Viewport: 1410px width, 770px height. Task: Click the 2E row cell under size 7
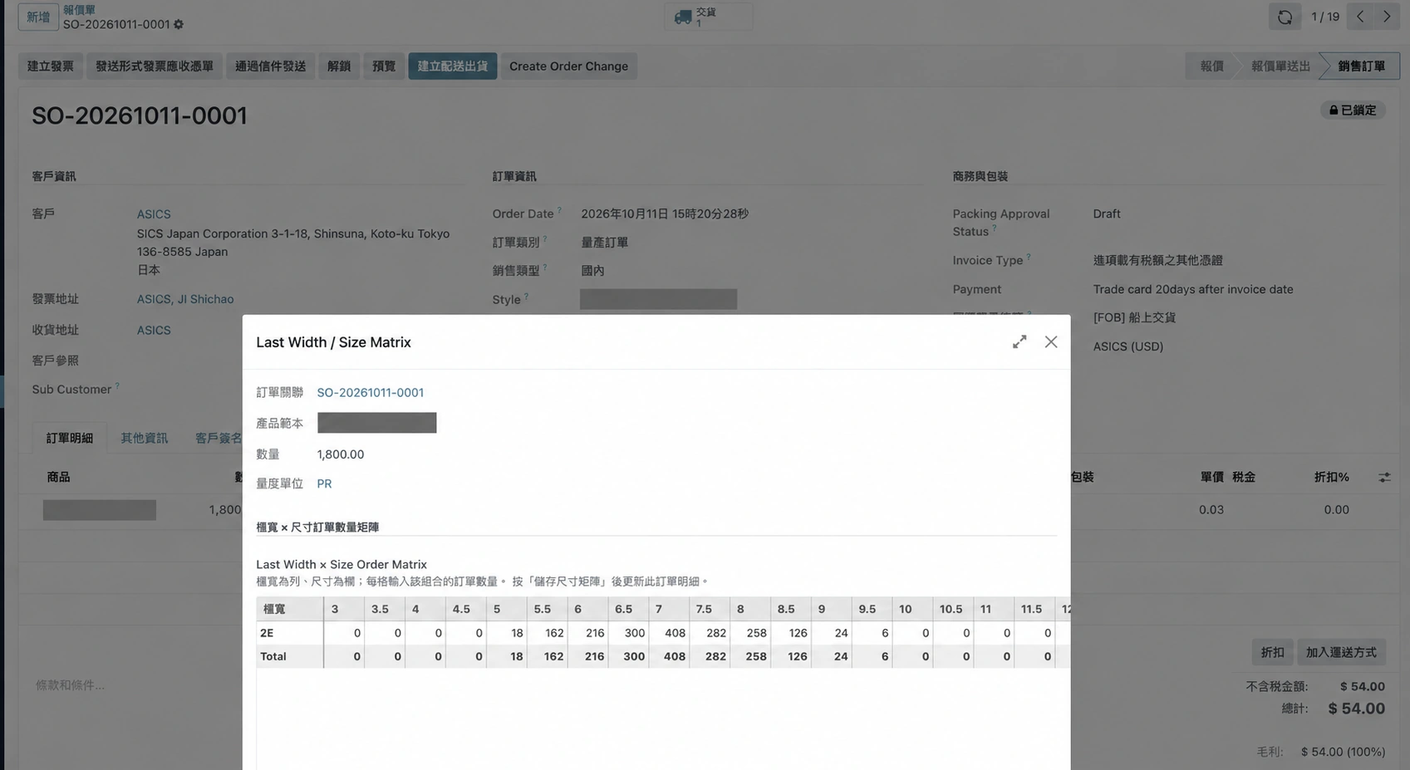pyautogui.click(x=668, y=633)
